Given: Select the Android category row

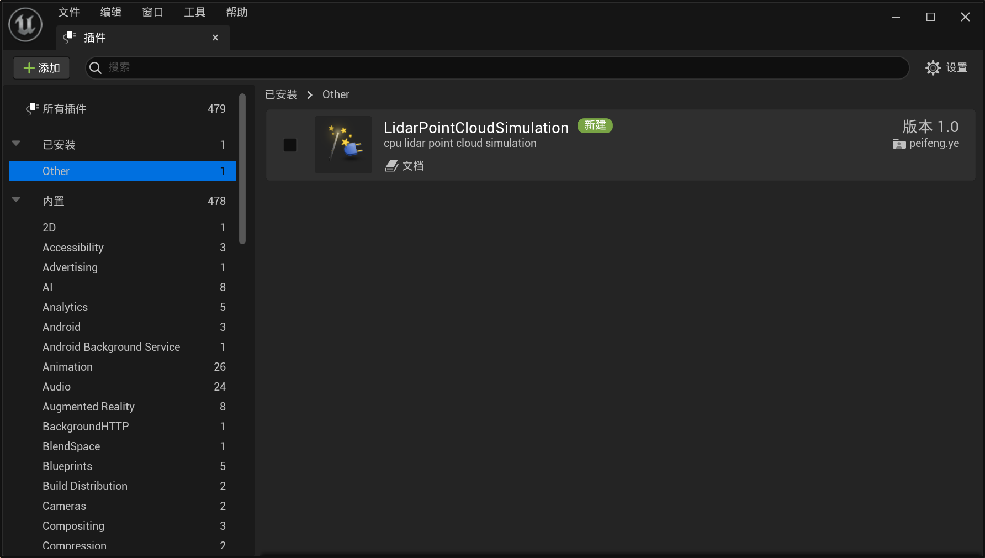Looking at the screenshot, I should [123, 327].
